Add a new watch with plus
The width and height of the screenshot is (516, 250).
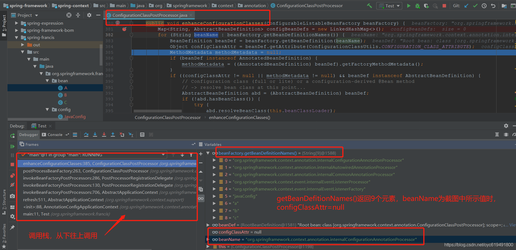tap(201, 154)
